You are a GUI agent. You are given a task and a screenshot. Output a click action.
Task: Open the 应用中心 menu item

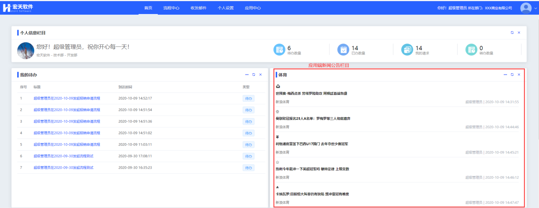click(x=253, y=8)
